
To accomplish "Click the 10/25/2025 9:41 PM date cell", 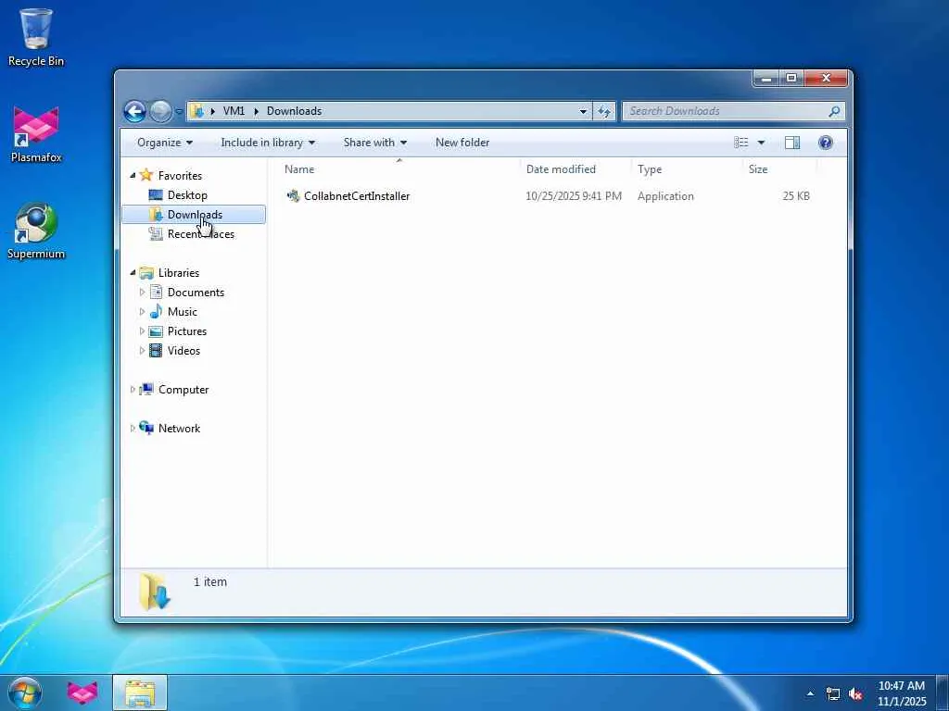I will [573, 196].
